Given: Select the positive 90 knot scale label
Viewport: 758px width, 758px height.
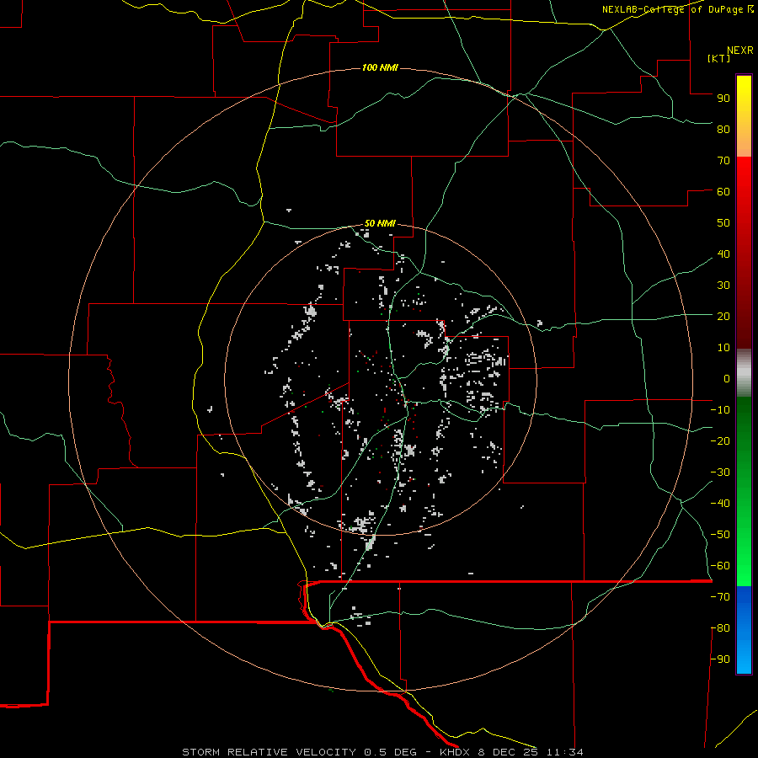Looking at the screenshot, I should pyautogui.click(x=723, y=99).
